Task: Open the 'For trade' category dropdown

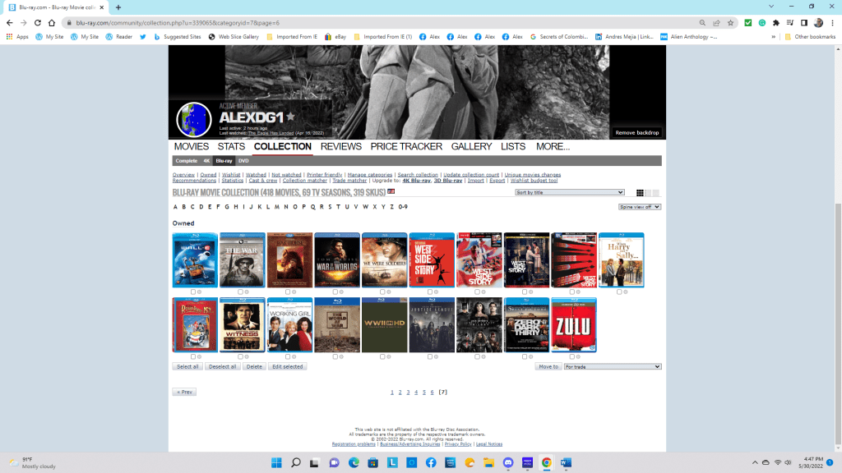Action: (612, 366)
